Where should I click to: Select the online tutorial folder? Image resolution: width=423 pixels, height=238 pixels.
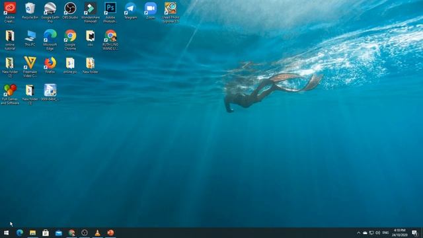point(10,40)
